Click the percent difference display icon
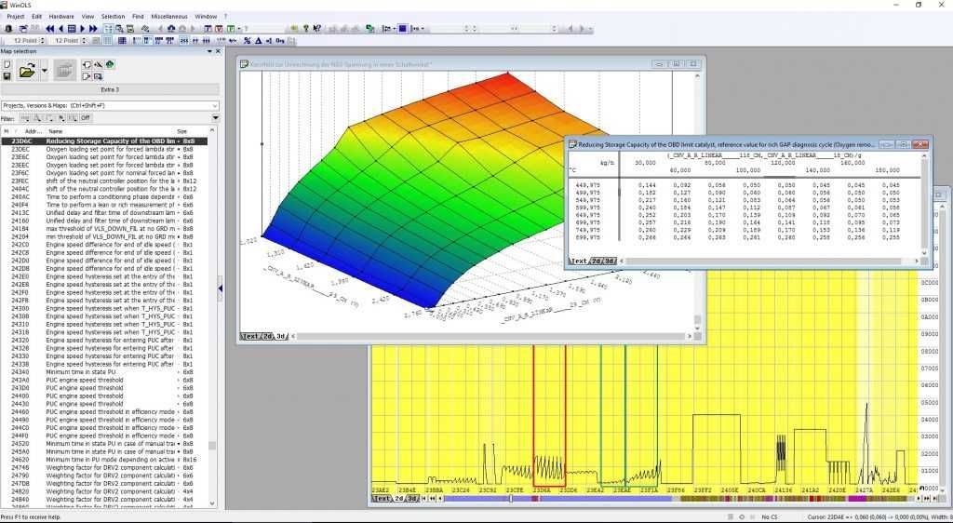The width and height of the screenshot is (953, 523). [247, 41]
